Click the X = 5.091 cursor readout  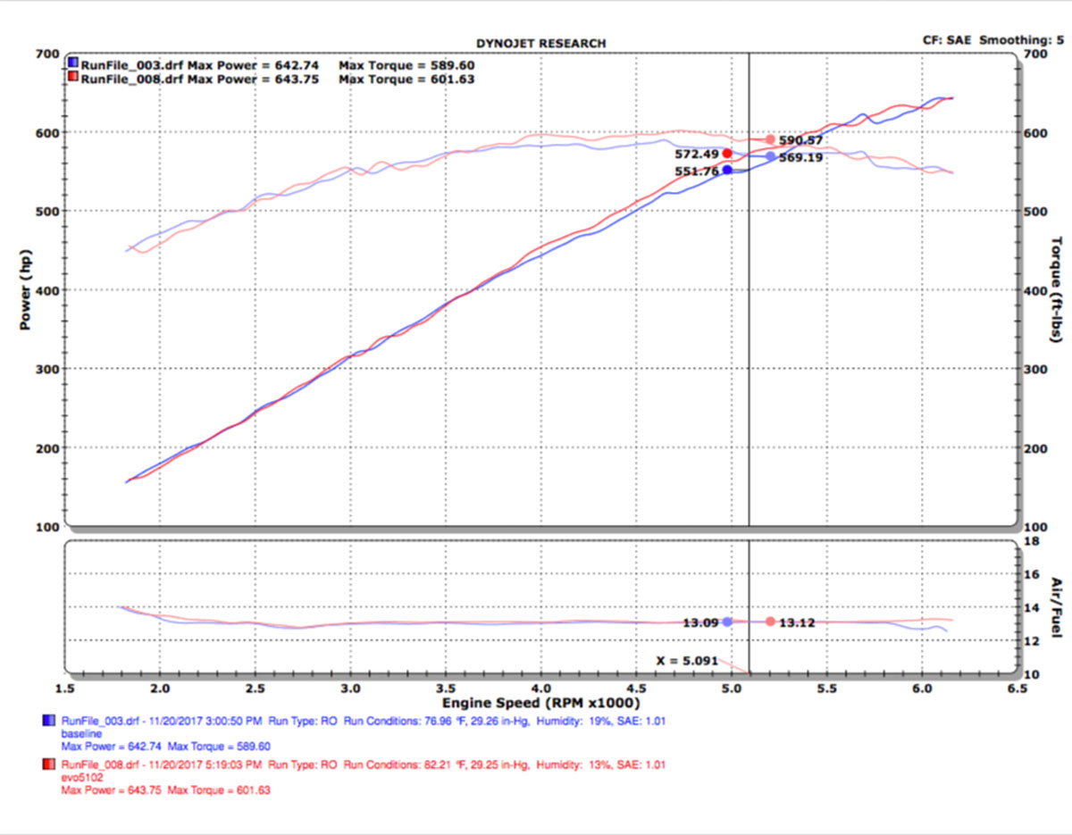pos(688,662)
